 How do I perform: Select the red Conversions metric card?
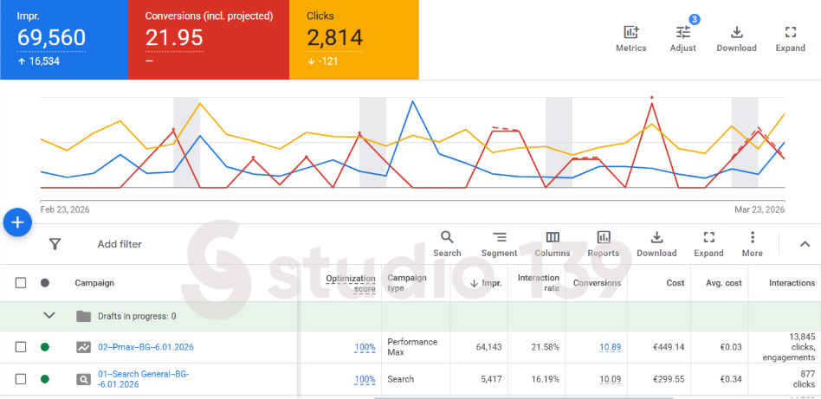208,39
